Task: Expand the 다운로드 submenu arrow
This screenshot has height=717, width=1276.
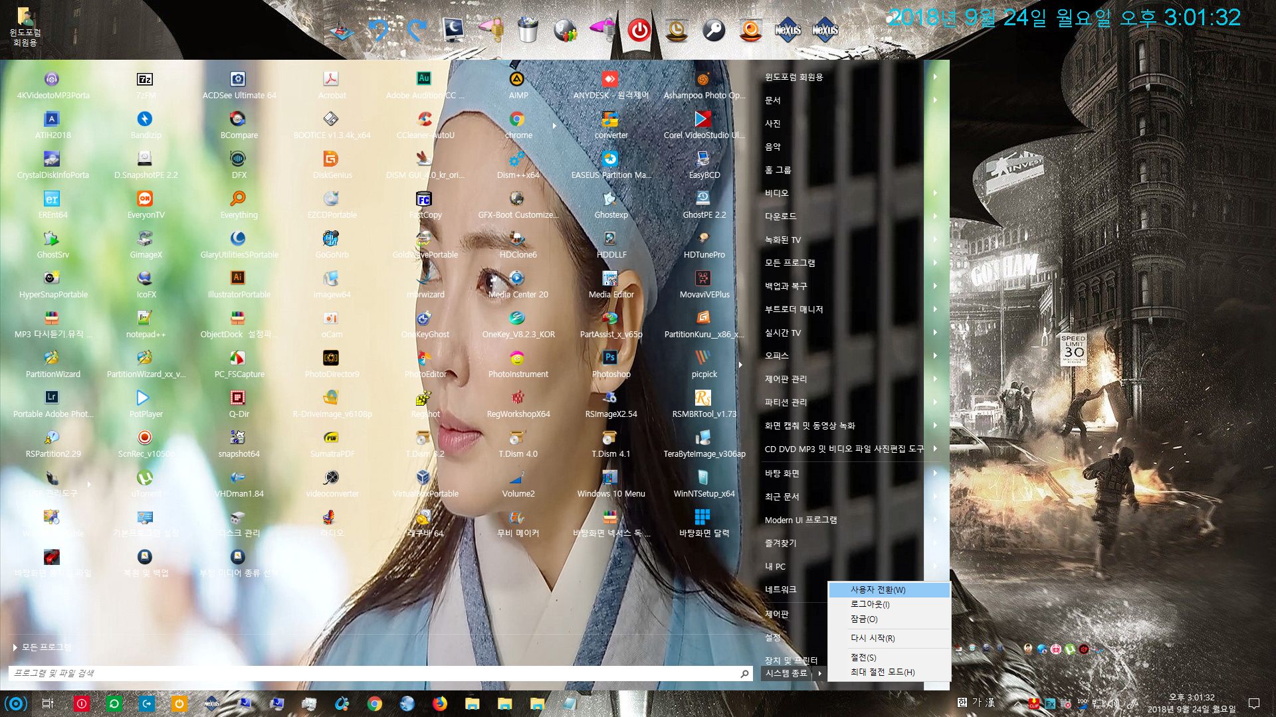Action: 935,216
